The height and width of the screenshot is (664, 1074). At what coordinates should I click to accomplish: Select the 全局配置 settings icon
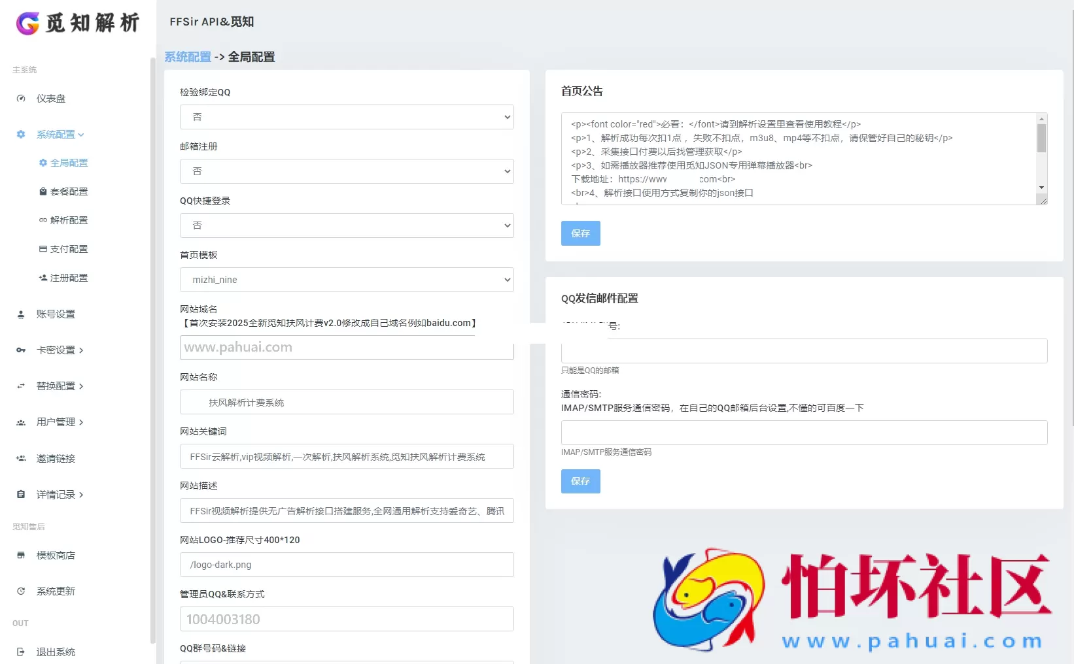pyautogui.click(x=43, y=163)
